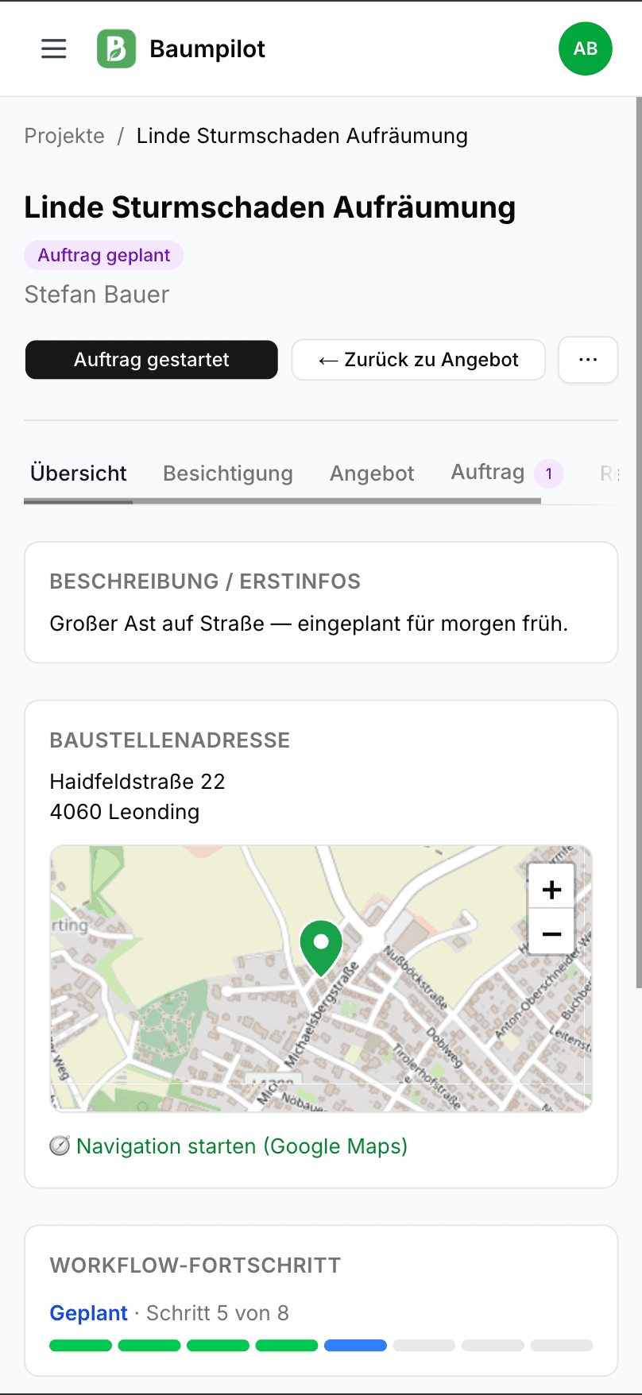Open the three-dots more actions menu
This screenshot has height=1395, width=642.
pyautogui.click(x=588, y=360)
